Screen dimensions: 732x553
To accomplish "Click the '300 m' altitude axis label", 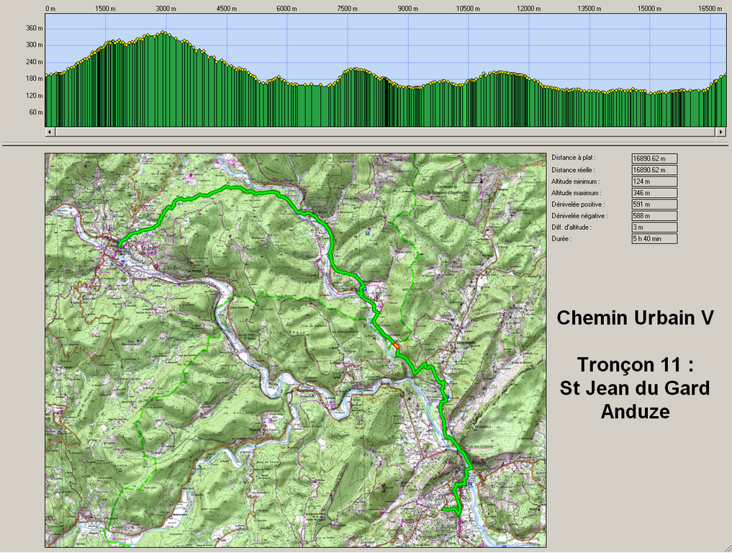I will (34, 45).
